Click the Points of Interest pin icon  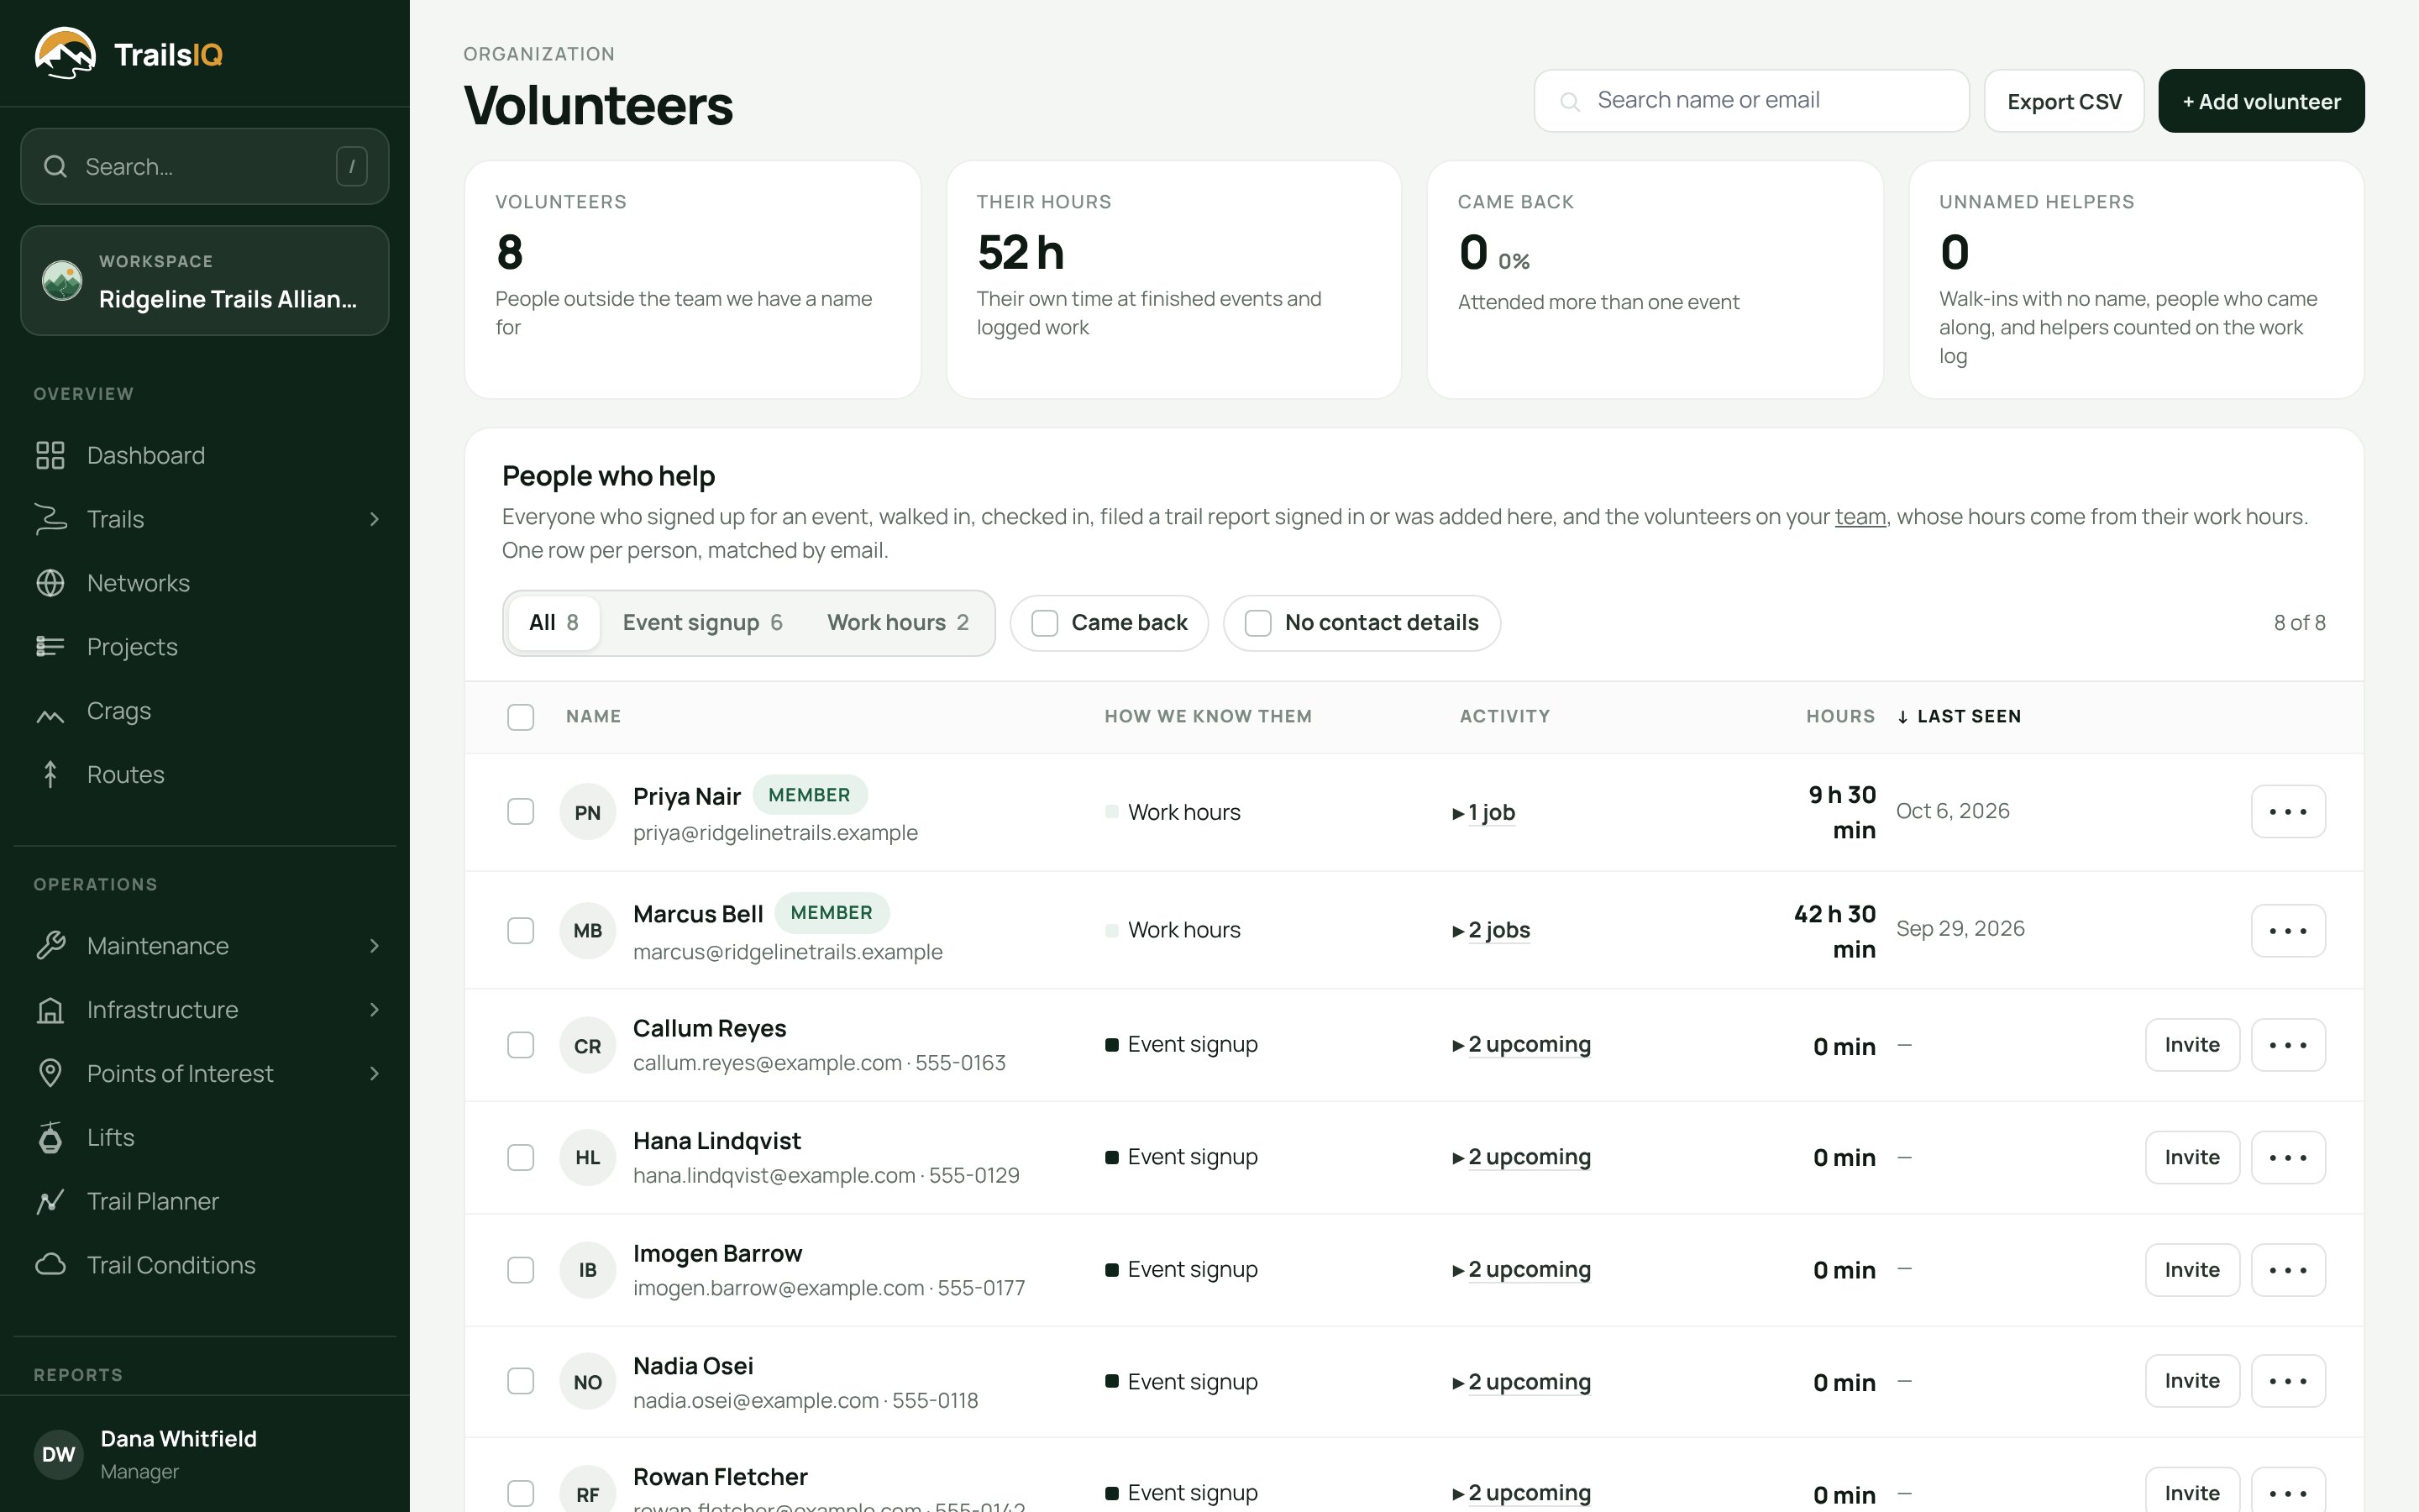coord(50,1074)
